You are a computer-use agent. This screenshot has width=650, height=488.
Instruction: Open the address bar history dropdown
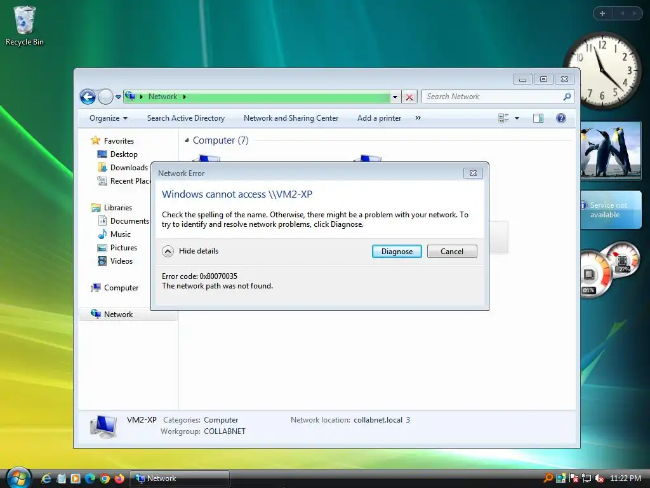pyautogui.click(x=395, y=97)
